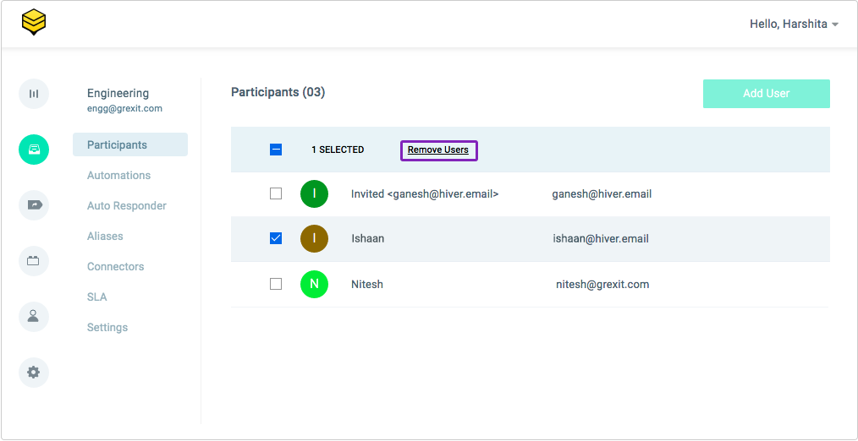Click Ishaan's brown avatar icon
Screen dimensions: 858x441
click(314, 239)
